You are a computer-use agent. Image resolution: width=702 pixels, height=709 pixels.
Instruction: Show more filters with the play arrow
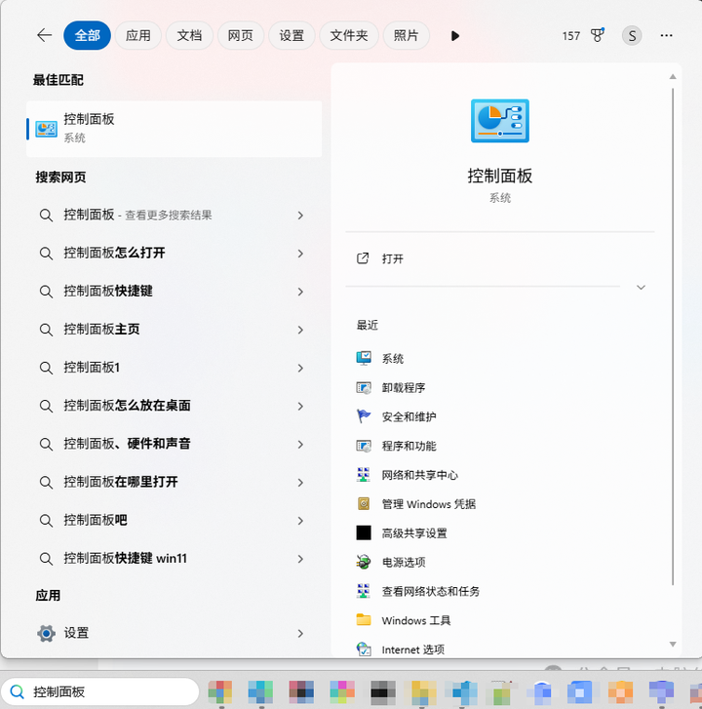pos(455,36)
